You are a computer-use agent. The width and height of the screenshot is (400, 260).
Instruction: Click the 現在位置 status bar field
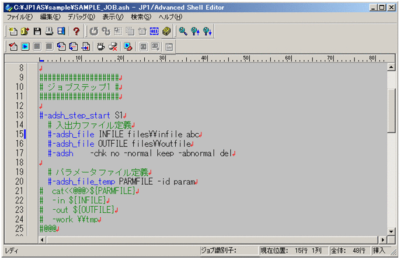click(293, 251)
